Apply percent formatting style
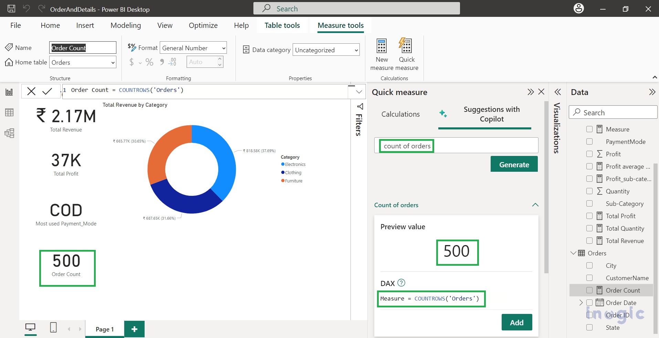The image size is (659, 338). point(149,62)
